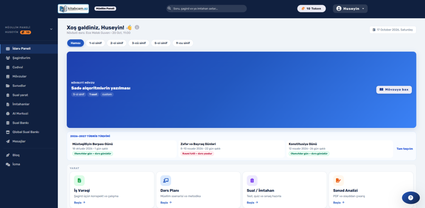Select the 2-ci sinif filter

click(116, 43)
